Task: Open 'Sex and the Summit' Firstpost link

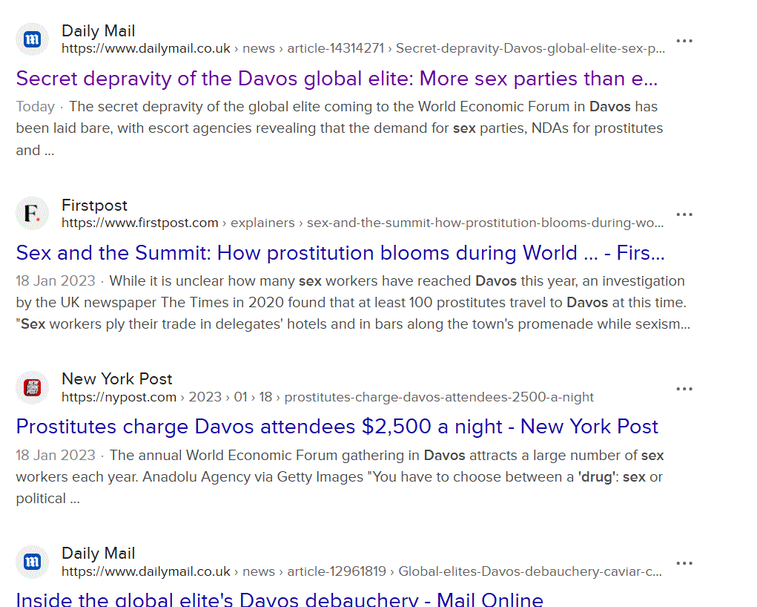Action: tap(340, 253)
